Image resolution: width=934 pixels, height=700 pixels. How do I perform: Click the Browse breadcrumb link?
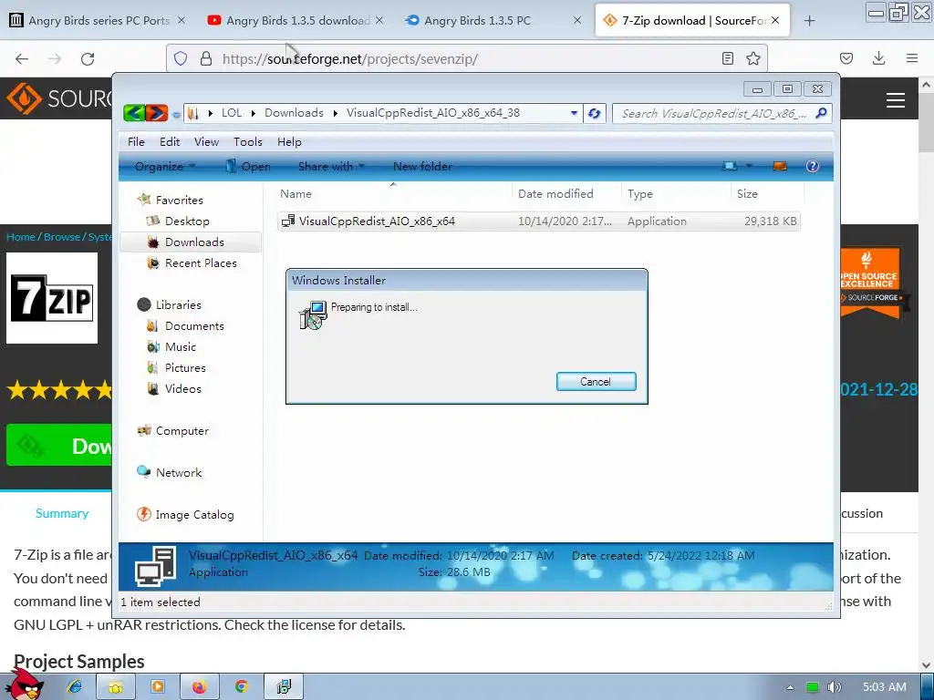point(62,237)
